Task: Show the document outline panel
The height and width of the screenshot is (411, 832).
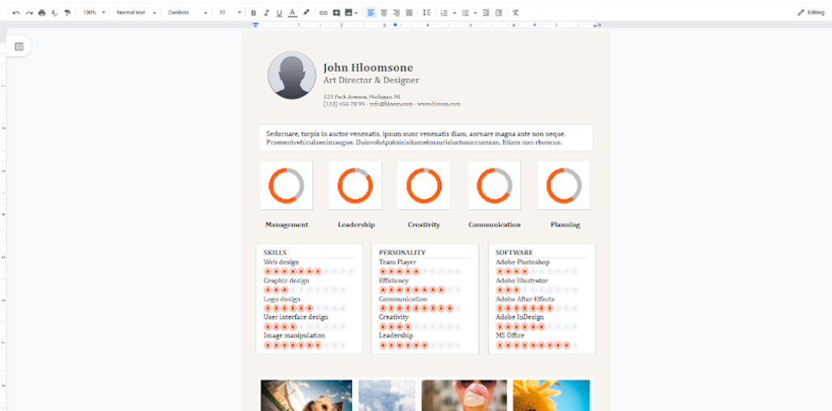Action: pos(19,46)
